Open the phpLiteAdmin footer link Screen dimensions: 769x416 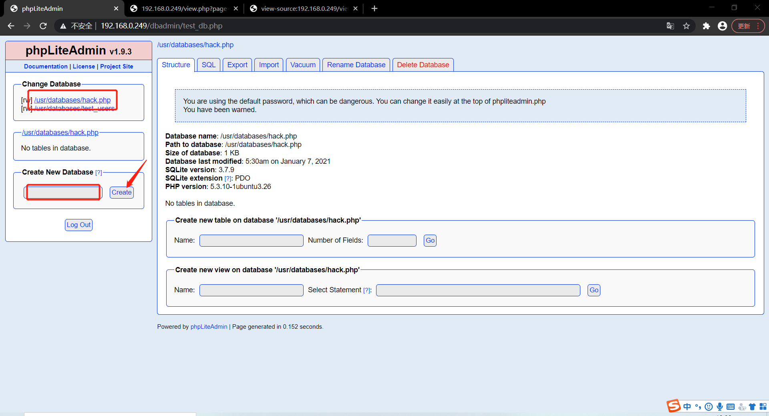pos(209,327)
